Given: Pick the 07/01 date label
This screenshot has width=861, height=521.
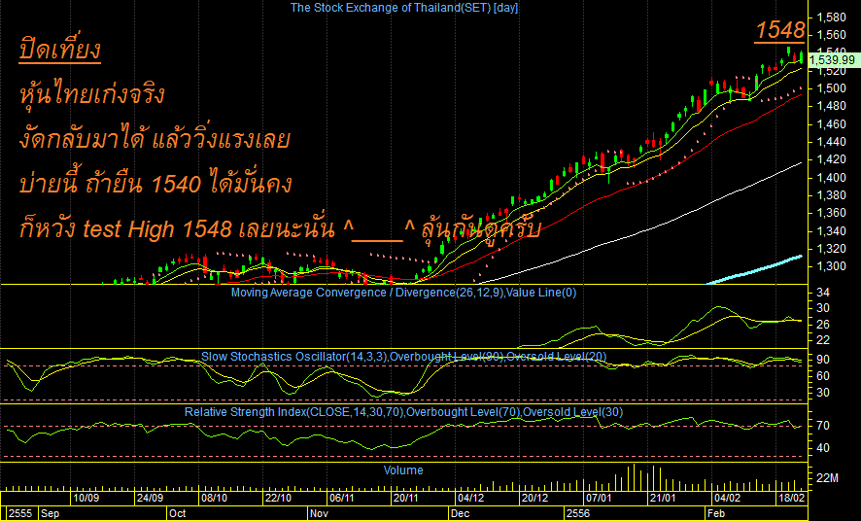Looking at the screenshot, I should pos(599,498).
